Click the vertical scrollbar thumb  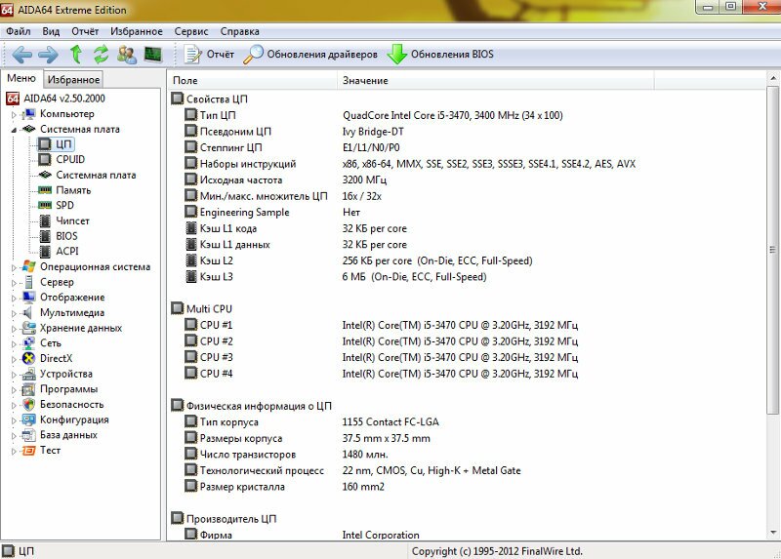pos(772,250)
